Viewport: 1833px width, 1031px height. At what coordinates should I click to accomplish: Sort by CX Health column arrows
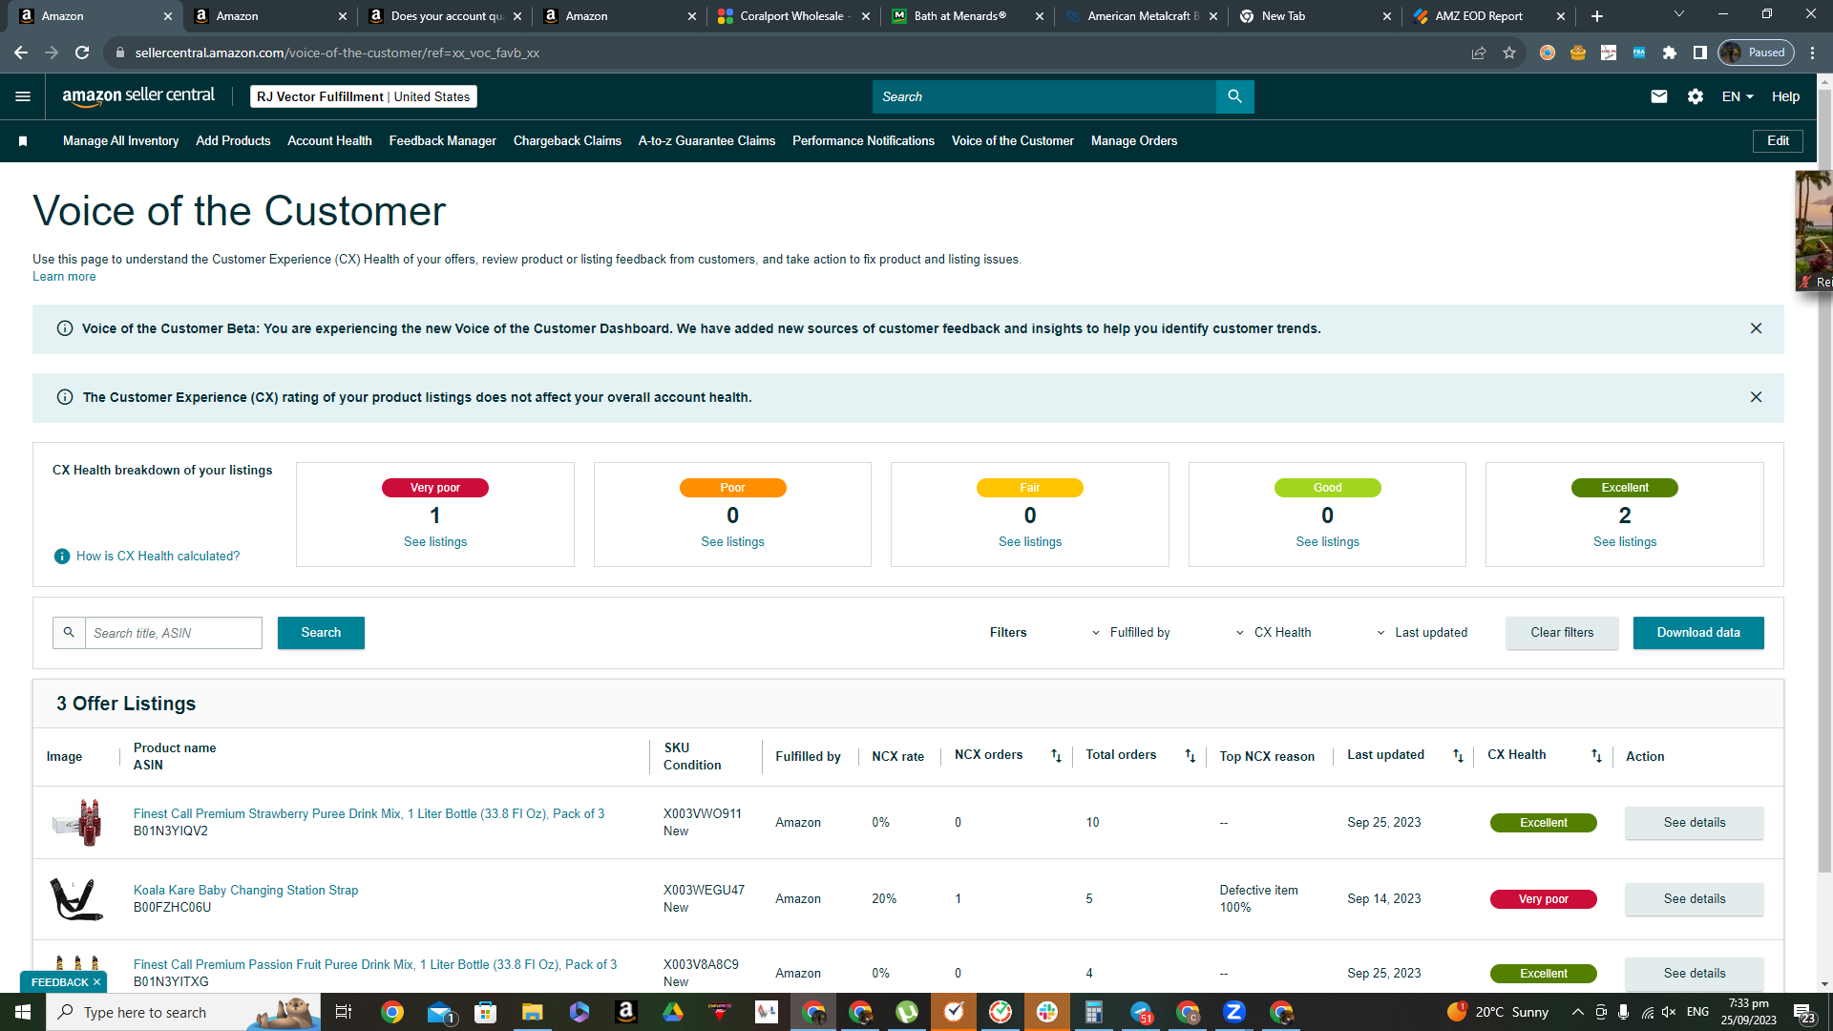coord(1596,755)
